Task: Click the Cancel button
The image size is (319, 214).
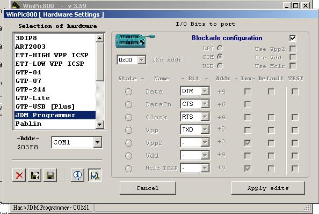Action: pyautogui.click(x=148, y=188)
